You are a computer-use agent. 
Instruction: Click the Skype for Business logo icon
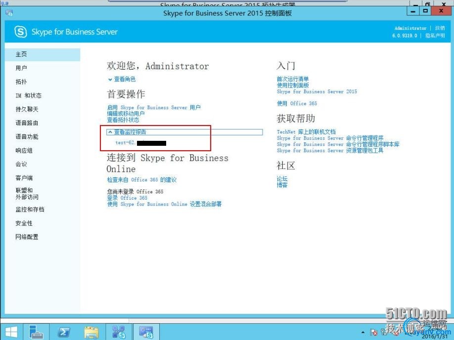coord(21,32)
